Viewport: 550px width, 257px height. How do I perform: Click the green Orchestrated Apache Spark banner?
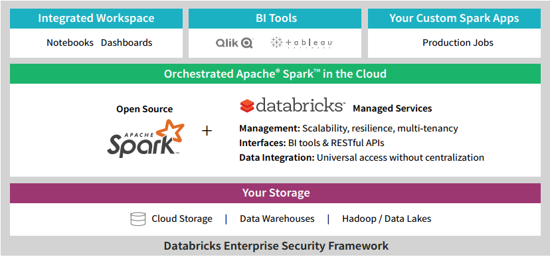point(275,74)
